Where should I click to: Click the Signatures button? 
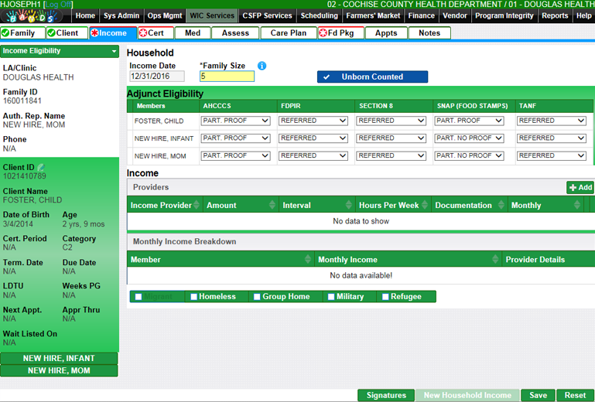(385, 395)
